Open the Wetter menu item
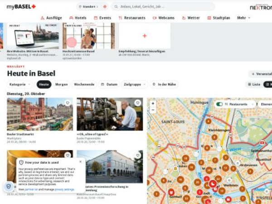This screenshot has width=272, height=204. (x=191, y=18)
